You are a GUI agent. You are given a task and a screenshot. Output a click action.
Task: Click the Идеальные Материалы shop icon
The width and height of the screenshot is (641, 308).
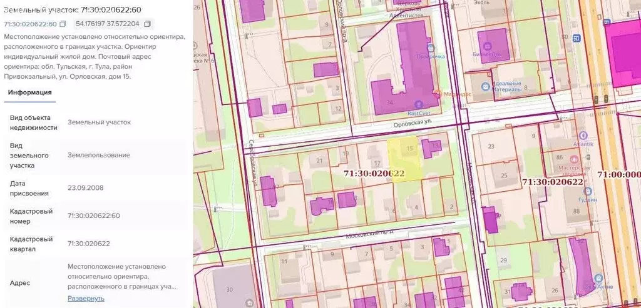click(485, 86)
